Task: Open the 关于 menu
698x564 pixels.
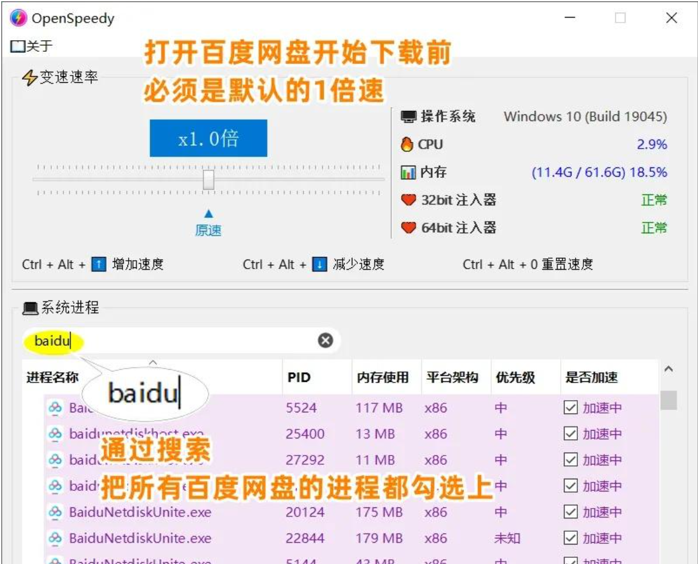Action: [x=32, y=46]
